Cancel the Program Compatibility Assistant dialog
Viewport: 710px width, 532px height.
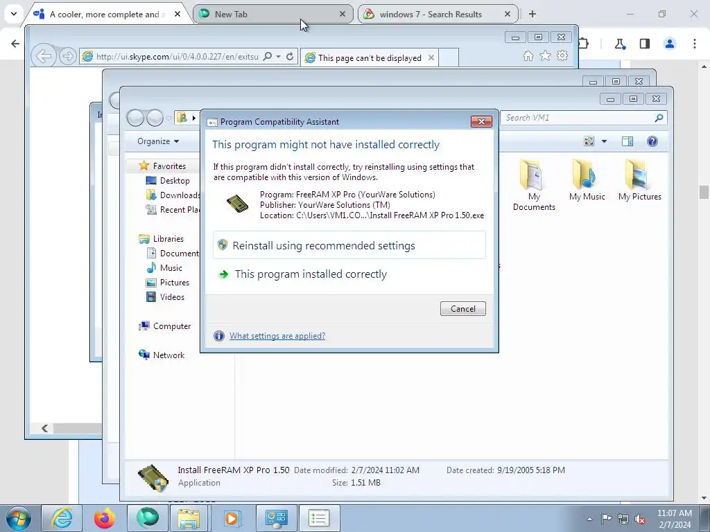[x=462, y=308]
